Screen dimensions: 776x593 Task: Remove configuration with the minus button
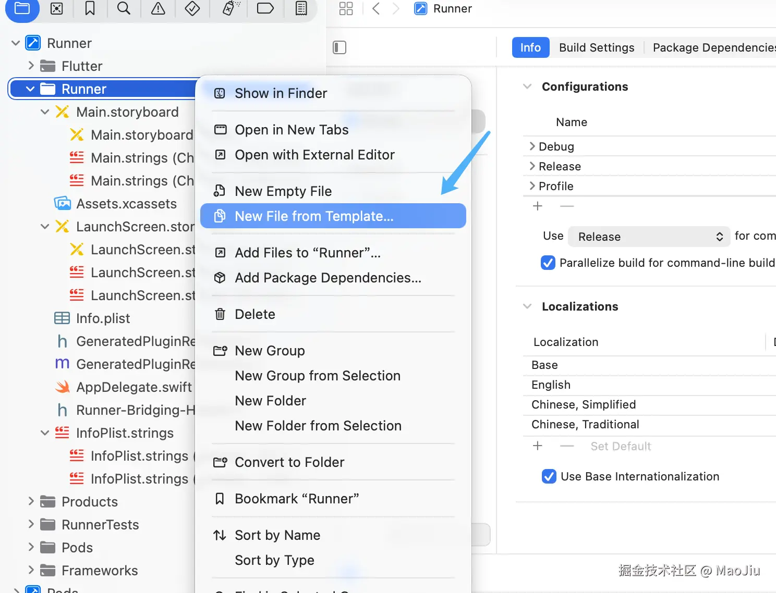point(567,206)
